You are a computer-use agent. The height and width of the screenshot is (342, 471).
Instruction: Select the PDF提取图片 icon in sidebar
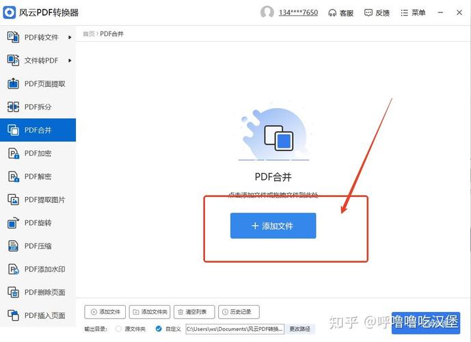(13, 200)
